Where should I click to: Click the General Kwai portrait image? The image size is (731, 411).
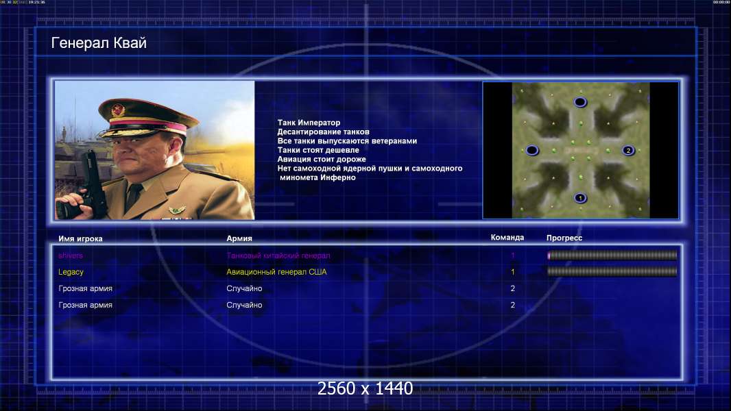coord(155,150)
